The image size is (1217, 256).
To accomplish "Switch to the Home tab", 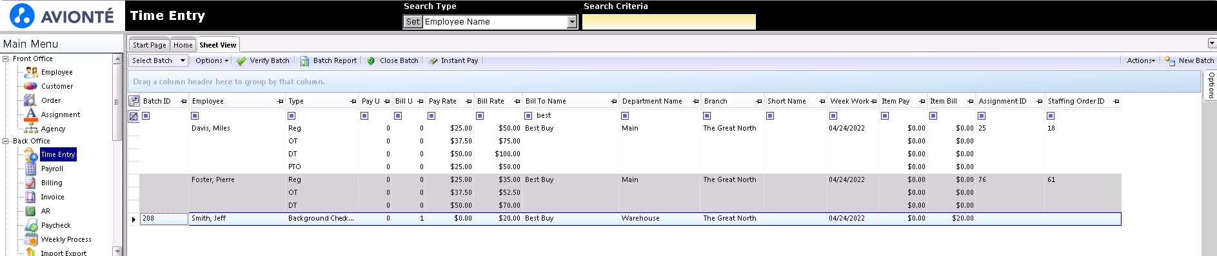I will pyautogui.click(x=183, y=45).
